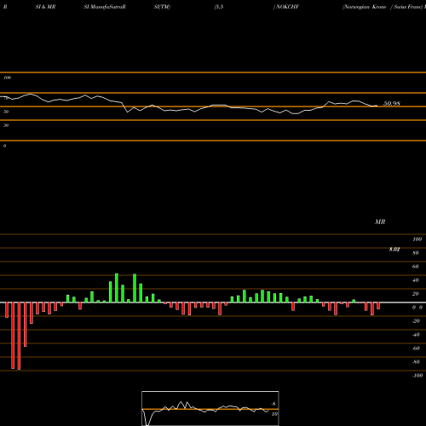Click the MRSI right axis label -60
This screenshot has width=426, height=426.
point(416,348)
